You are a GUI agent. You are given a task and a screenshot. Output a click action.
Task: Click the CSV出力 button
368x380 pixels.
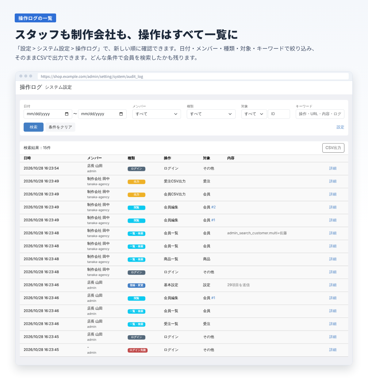click(x=333, y=148)
